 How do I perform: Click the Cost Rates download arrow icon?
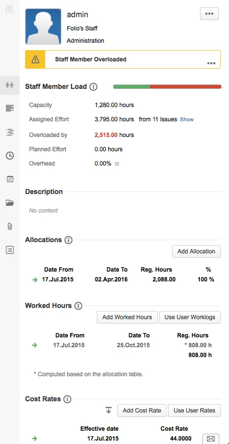(109, 410)
